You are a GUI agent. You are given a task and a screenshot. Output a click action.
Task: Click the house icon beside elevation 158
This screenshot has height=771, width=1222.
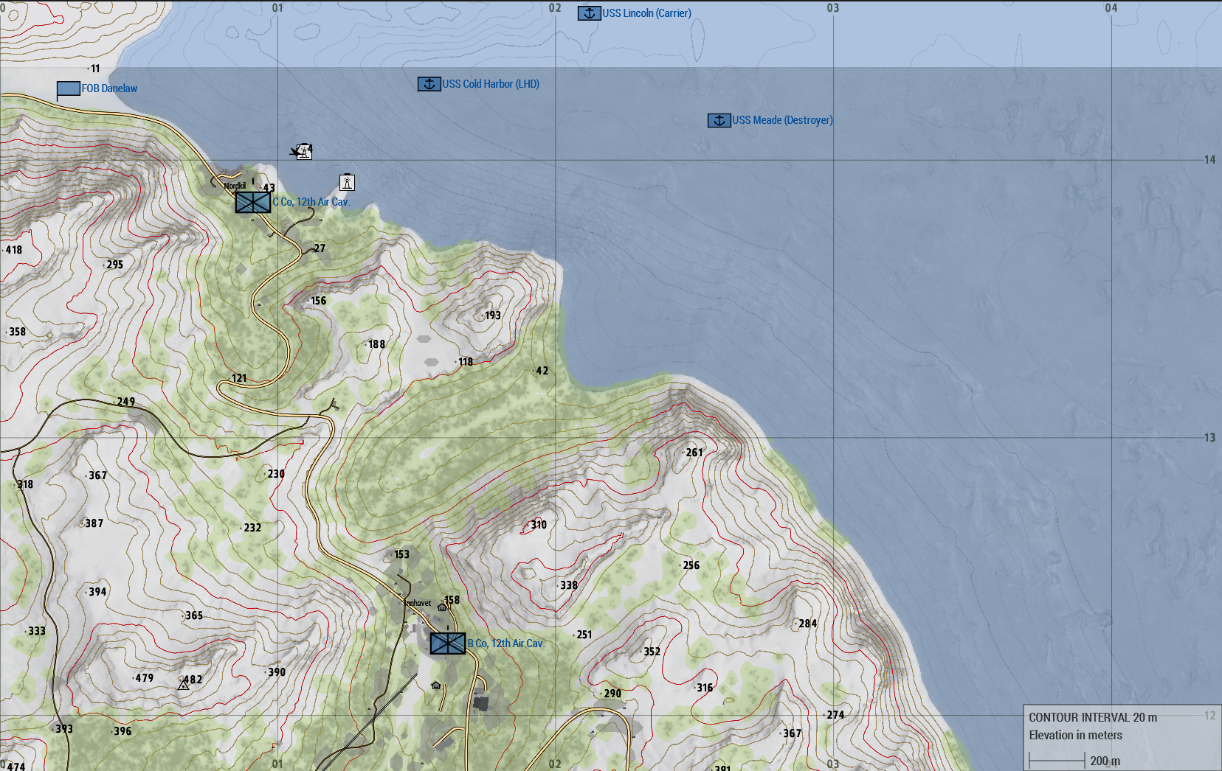tap(442, 607)
